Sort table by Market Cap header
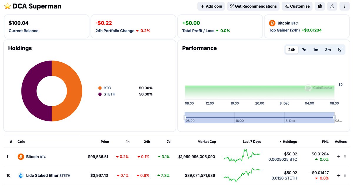Screen dimensions: 353x188 pos(207,142)
